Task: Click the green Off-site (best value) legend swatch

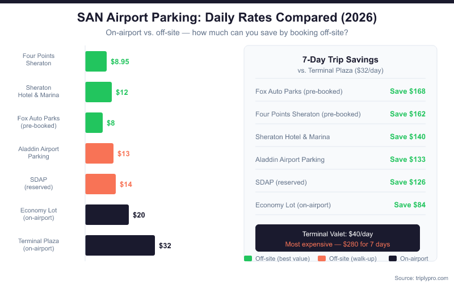Action: 247,258
